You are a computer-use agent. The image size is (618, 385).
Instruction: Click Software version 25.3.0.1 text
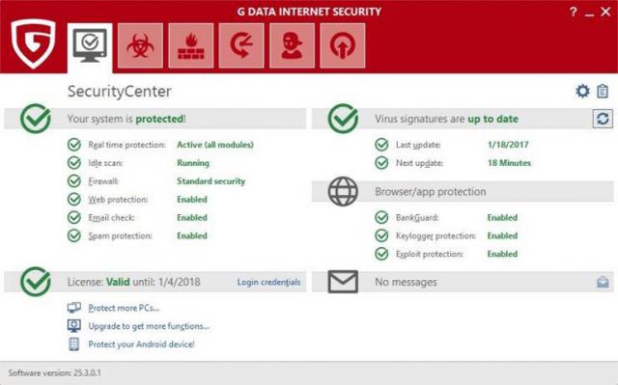tap(54, 372)
